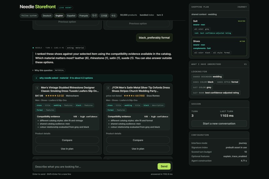269x179 pixels.
Task: Click the black, preferably formal message bubble
Action: coord(154,38)
